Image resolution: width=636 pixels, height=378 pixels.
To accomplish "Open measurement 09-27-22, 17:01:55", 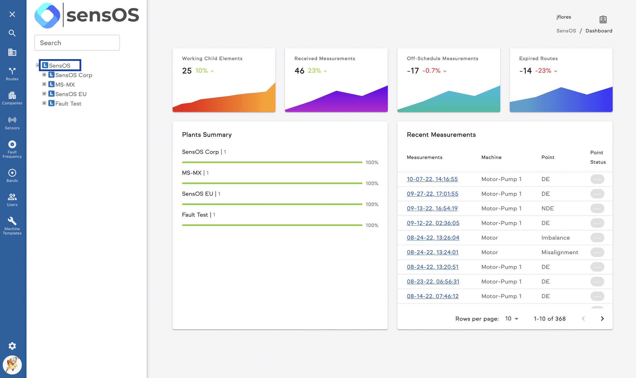I will [x=433, y=194].
